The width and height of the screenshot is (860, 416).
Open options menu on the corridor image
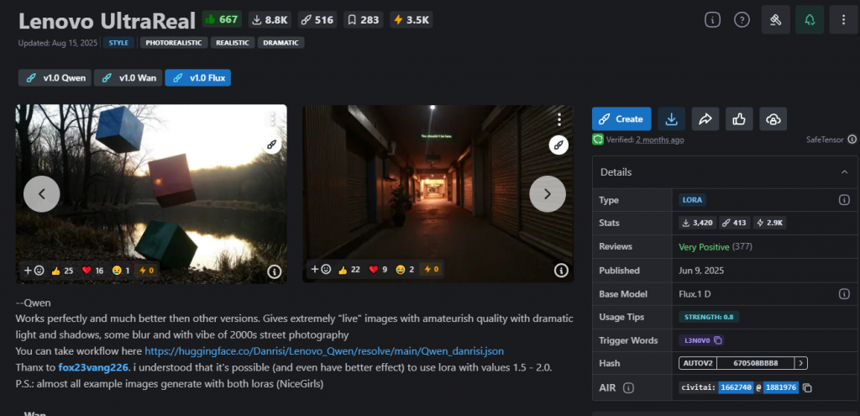558,119
